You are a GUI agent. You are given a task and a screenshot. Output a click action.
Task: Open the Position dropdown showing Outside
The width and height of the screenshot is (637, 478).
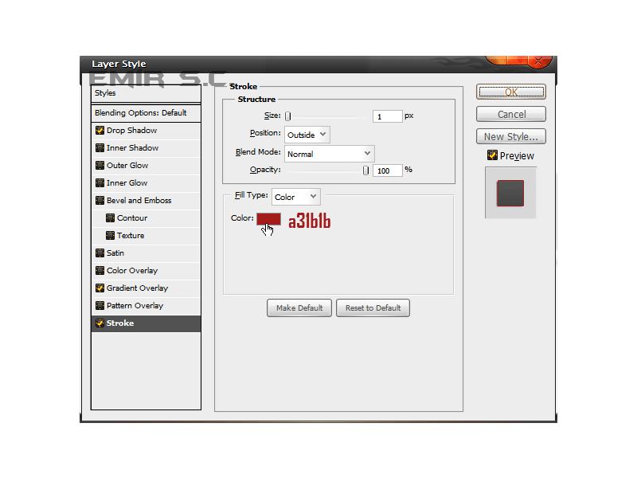(x=307, y=135)
